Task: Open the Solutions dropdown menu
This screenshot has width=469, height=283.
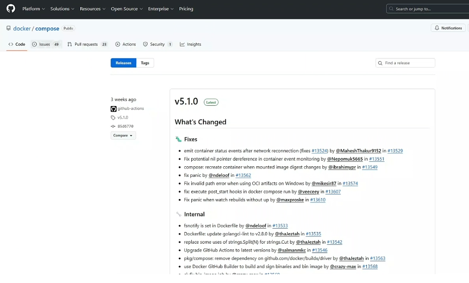Action: click(62, 8)
